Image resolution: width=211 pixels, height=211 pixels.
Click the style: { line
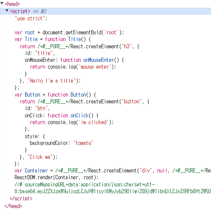coord(35,136)
